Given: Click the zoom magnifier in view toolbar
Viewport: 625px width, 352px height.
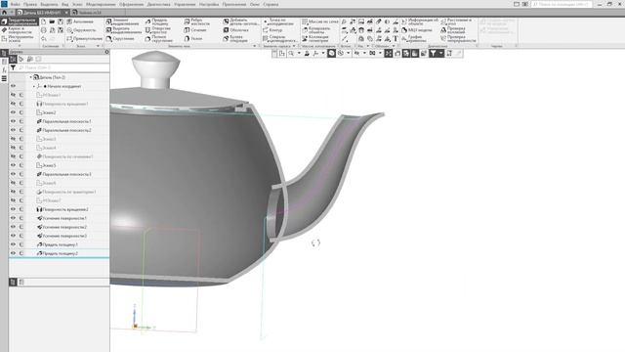Looking at the screenshot, I should tap(291, 53).
